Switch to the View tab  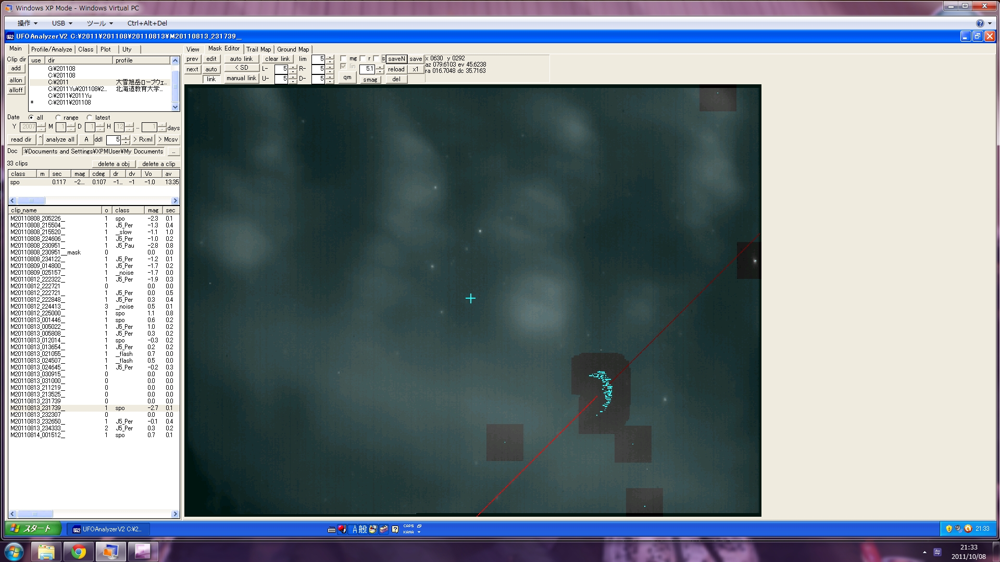193,49
